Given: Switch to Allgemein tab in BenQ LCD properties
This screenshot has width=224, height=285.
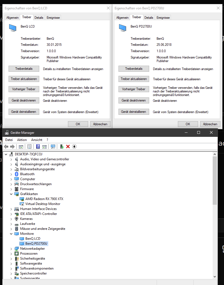Looking at the screenshot, I should pyautogui.click(x=12, y=18).
